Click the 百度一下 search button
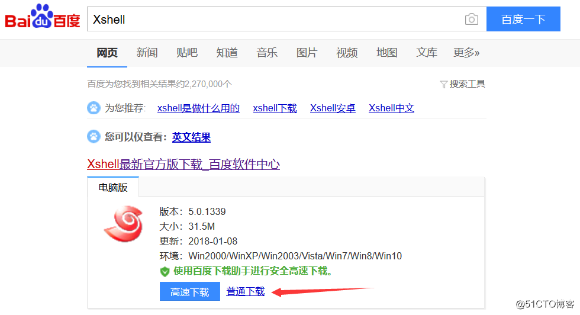 point(523,19)
